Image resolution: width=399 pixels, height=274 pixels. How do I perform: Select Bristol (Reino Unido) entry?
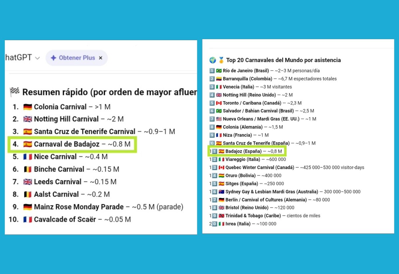click(260, 208)
